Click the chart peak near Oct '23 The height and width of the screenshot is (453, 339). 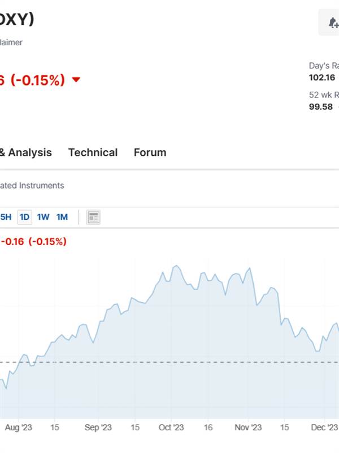coord(176,266)
